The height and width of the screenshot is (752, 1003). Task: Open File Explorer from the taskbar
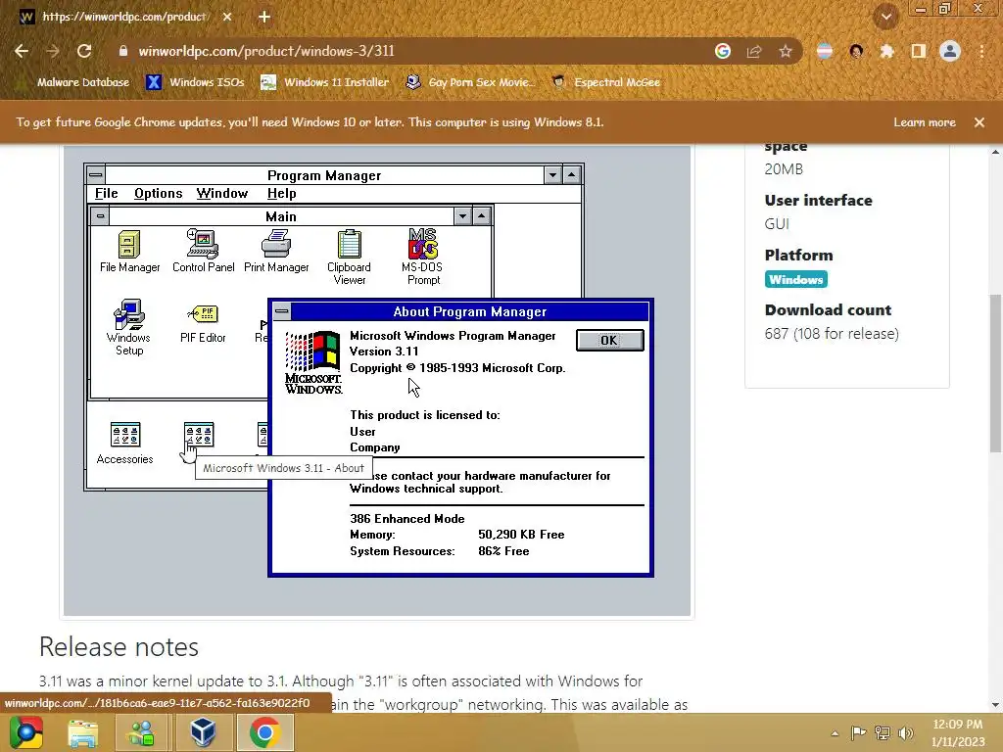point(83,732)
